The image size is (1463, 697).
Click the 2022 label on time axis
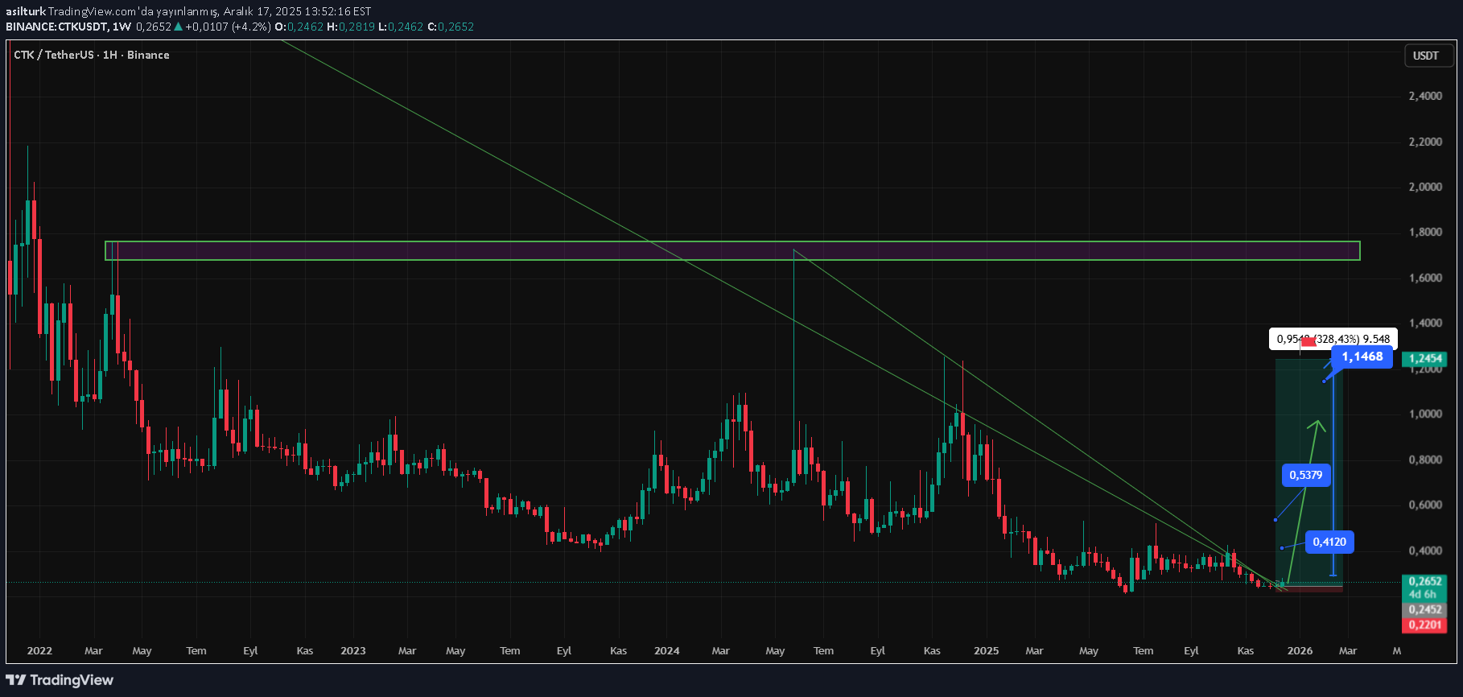click(39, 650)
